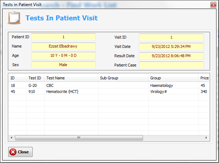Click the Name field showing Ezzat Elbadrawy
The height and width of the screenshot is (163, 219).
click(x=63, y=46)
